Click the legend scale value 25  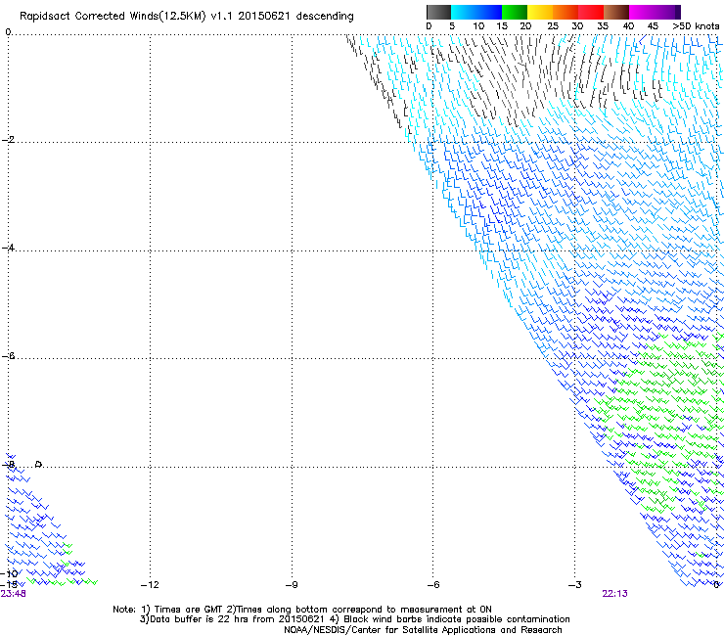tap(553, 26)
